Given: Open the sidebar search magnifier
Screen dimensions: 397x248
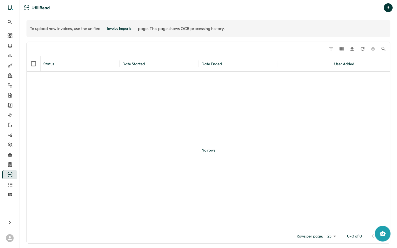Looking at the screenshot, I should (x=10, y=22).
